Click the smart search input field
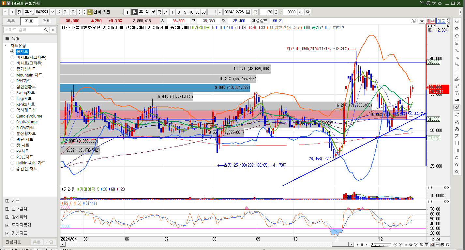 point(23,30)
